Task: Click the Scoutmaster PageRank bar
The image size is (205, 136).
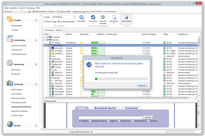Action: click(x=98, y=92)
